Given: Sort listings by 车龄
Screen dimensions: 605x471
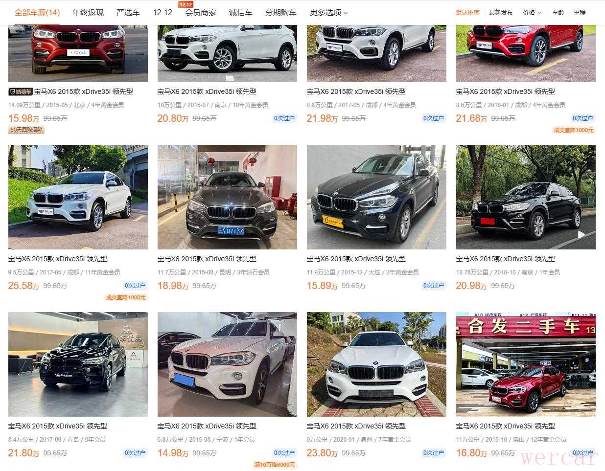Looking at the screenshot, I should pyautogui.click(x=558, y=12).
